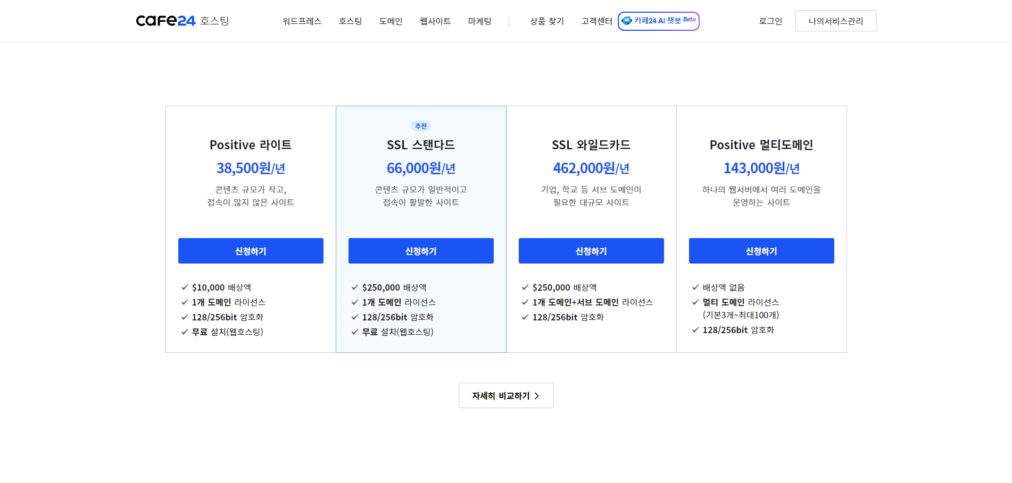Click the 로그인 link
The image size is (1012, 483).
click(x=770, y=21)
